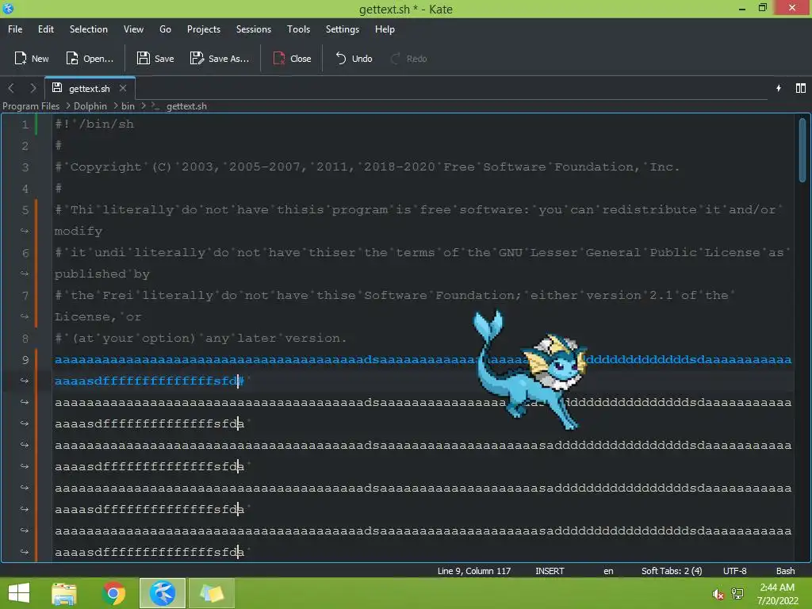Click the muted volume tray icon
Viewport: 812px width, 609px height.
coord(718,594)
